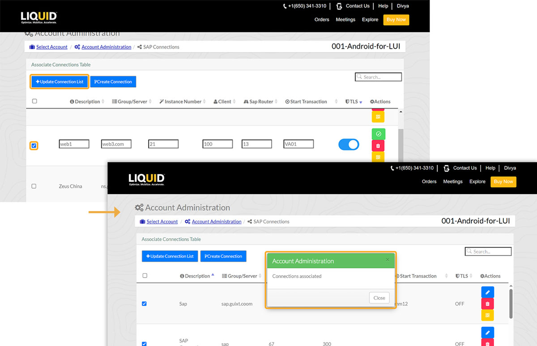
Task: Dismiss Account Administration popup with its X icon
Action: coord(388,259)
